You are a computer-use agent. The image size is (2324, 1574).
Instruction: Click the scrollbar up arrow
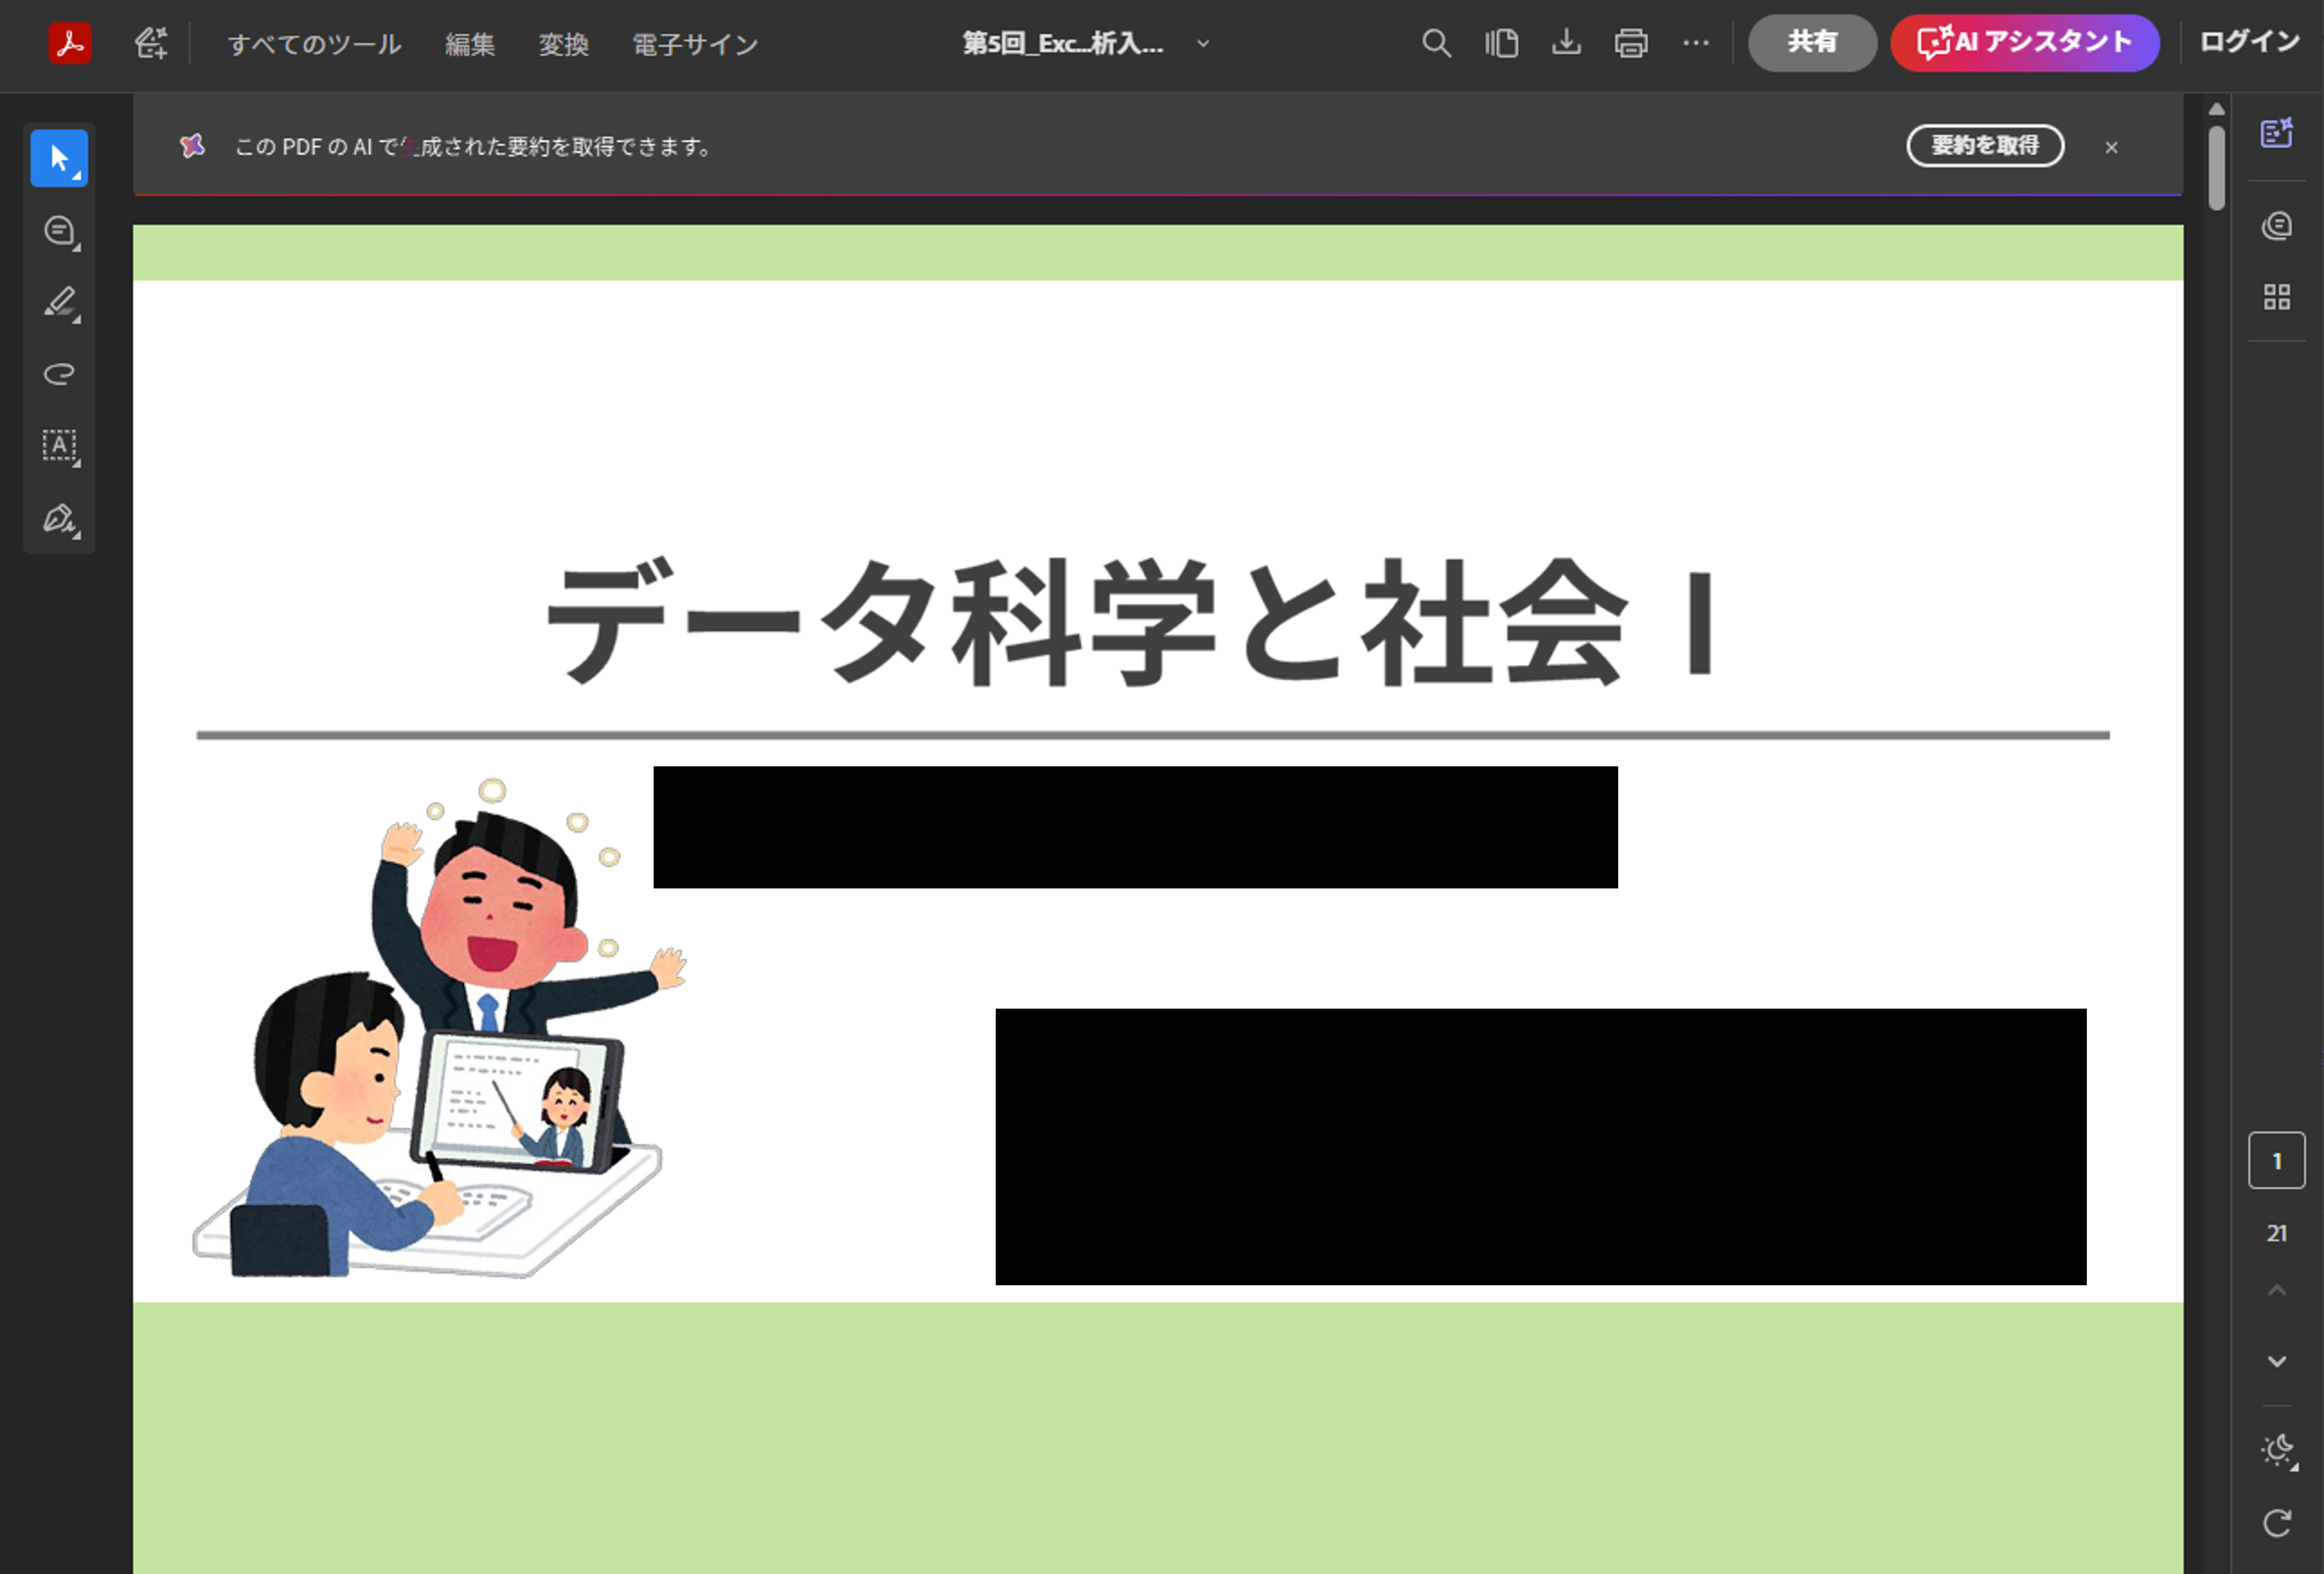click(x=2216, y=108)
